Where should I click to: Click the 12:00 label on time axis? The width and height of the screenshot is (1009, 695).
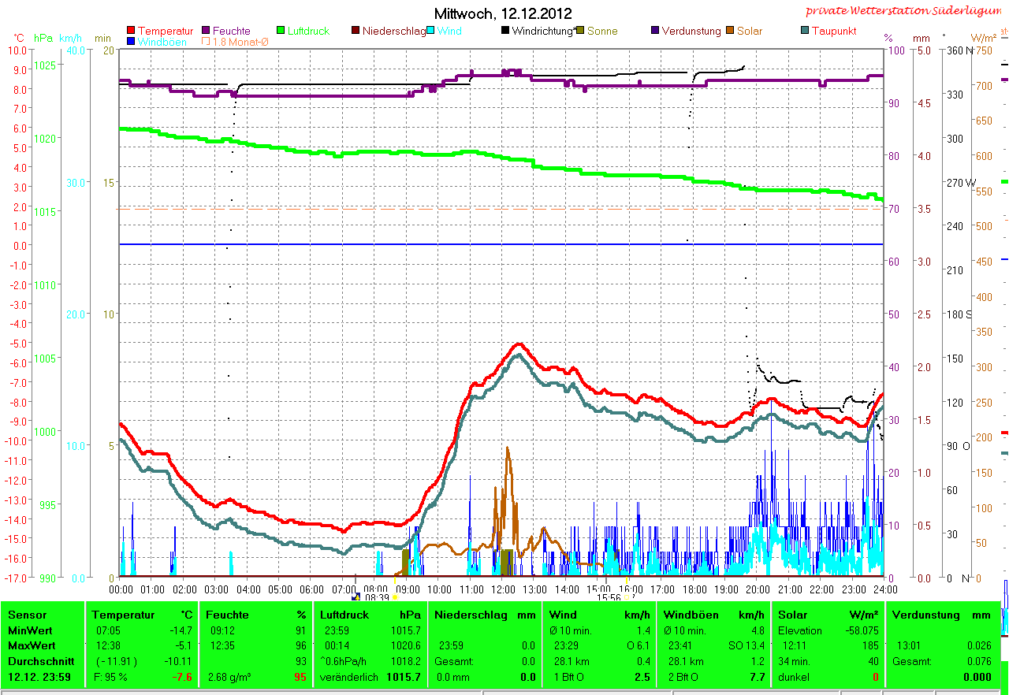pos(503,589)
